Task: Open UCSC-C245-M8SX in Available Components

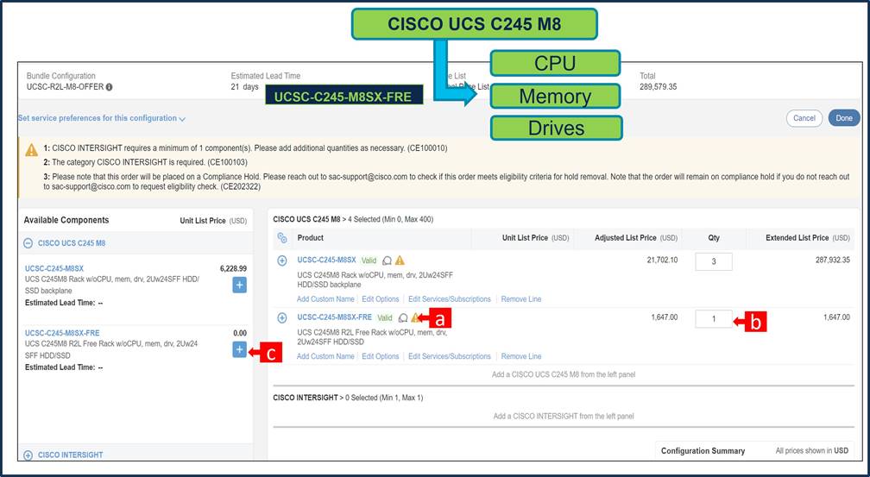Action: 54,268
